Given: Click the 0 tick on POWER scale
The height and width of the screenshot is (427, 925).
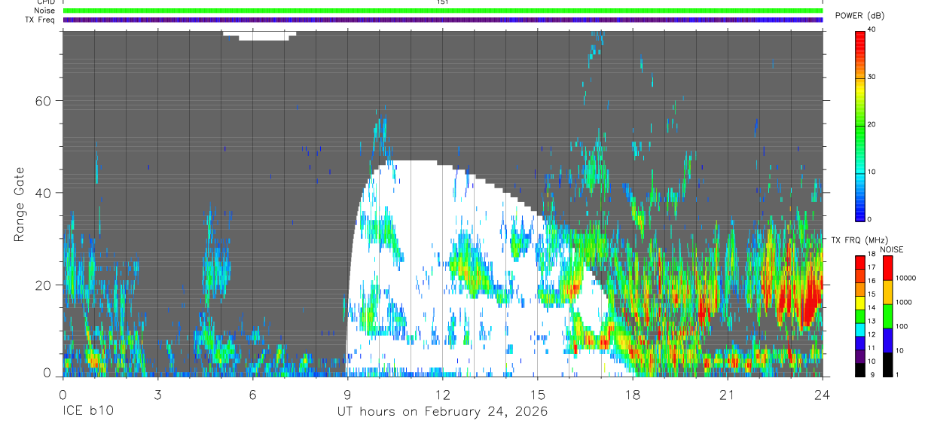Looking at the screenshot, I should click(x=871, y=219).
